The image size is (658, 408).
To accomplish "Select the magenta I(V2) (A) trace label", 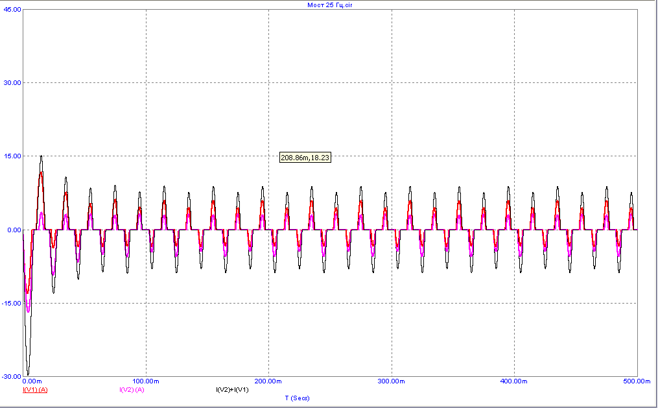I will click(x=132, y=390).
